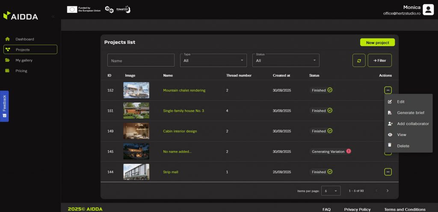Collapse the sidebar with the chevron icon
The image size is (438, 212).
click(53, 17)
